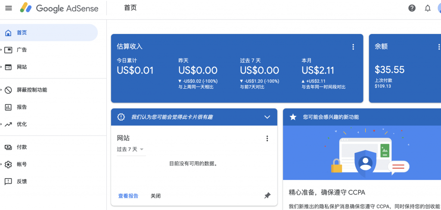
Task: Open the 网站 card three-dot menu
Action: tap(267, 139)
